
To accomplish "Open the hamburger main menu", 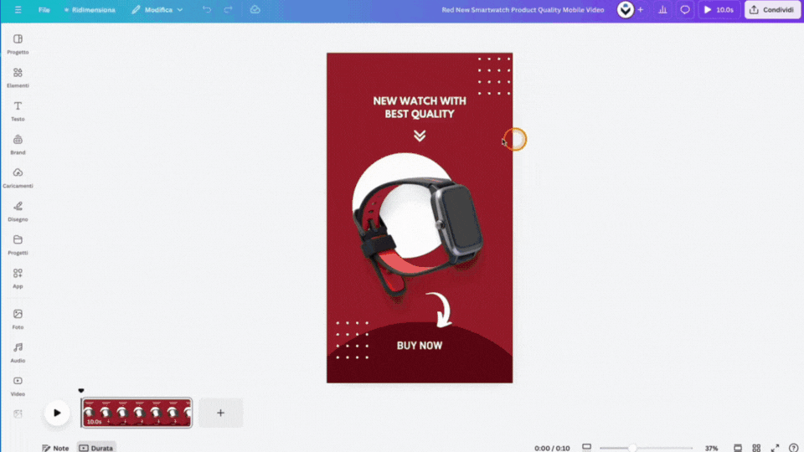I will pyautogui.click(x=18, y=10).
